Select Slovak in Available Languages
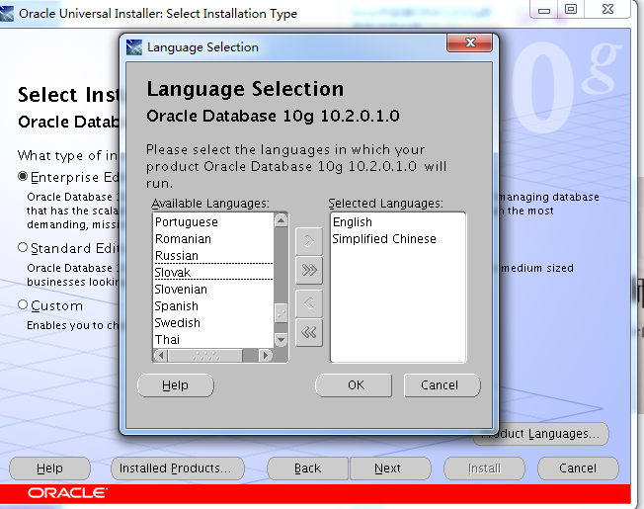 click(213, 272)
